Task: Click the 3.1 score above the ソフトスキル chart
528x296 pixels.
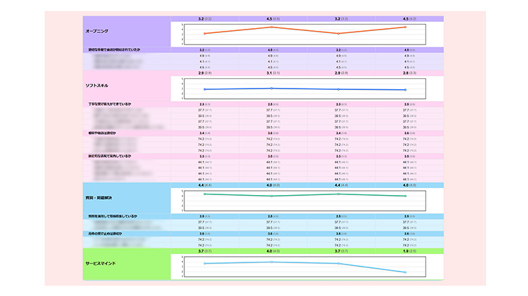Action: click(271, 72)
